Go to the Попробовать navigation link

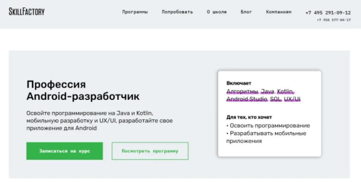177,12
